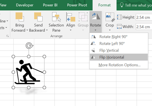Viewport: 152px width, 106px height.
Task: Click the Arrange group label
Action: [56, 36]
